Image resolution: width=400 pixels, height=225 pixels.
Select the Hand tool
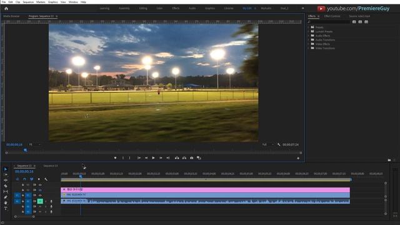pyautogui.click(x=6, y=202)
